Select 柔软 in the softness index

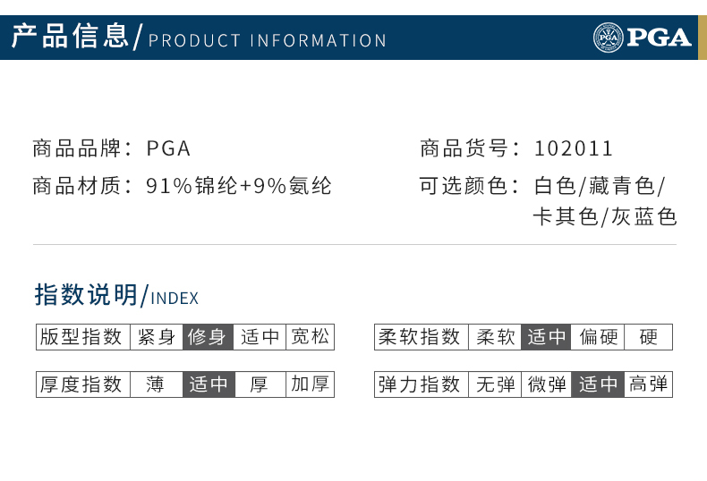(x=495, y=337)
